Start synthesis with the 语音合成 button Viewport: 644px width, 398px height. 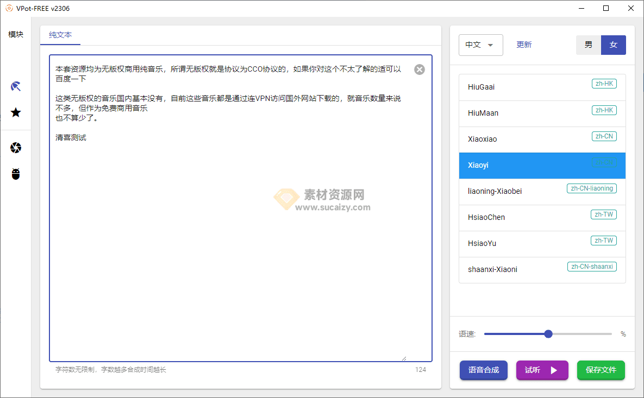(483, 370)
